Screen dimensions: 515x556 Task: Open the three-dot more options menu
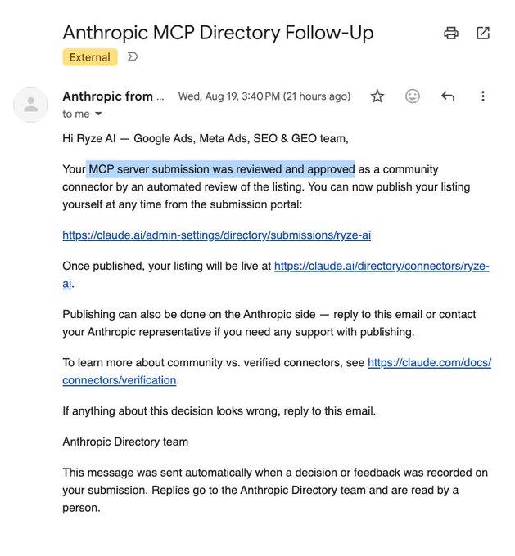[x=483, y=96]
